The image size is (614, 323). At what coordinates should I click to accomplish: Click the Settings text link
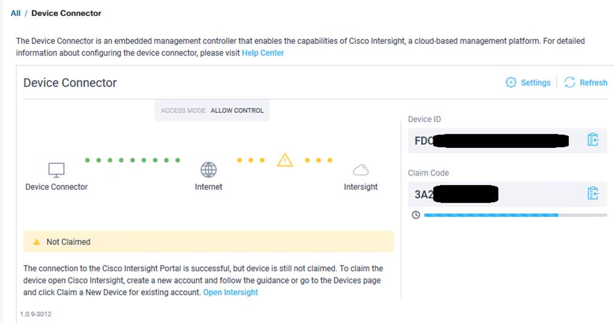(535, 83)
